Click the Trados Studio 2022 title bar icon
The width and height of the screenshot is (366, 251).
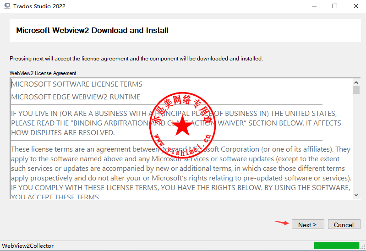coord(7,6)
